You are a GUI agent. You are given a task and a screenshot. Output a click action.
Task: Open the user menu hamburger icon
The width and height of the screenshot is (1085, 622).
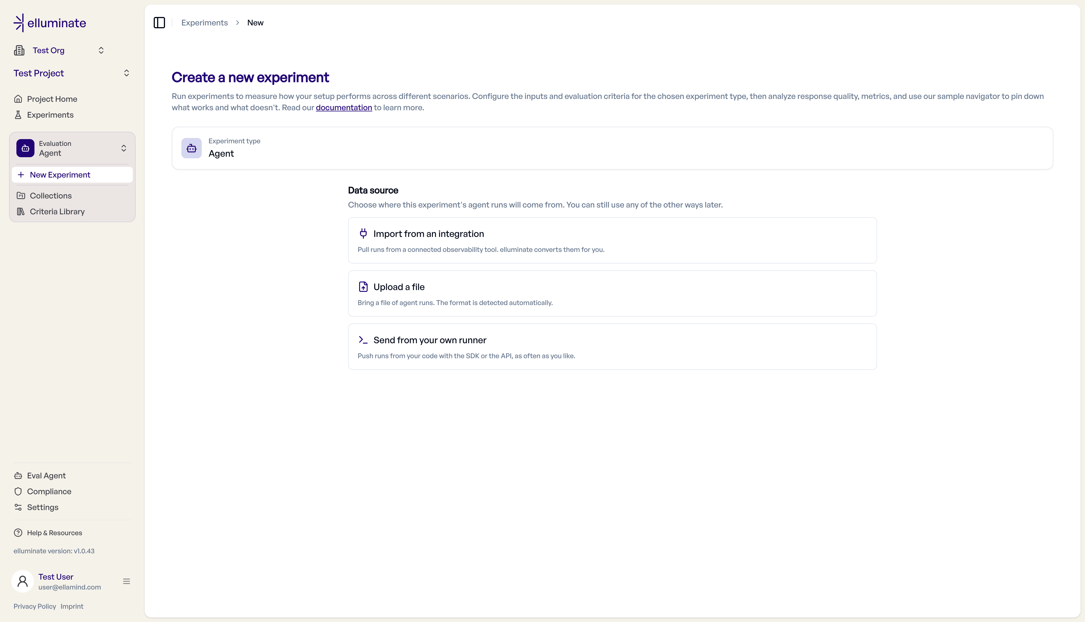(x=126, y=581)
